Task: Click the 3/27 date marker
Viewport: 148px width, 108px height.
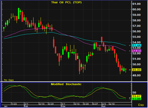Action: tap(95, 104)
